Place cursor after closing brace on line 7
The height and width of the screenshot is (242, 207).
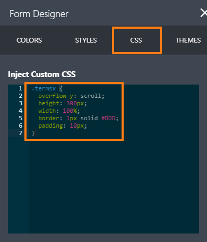(35, 133)
